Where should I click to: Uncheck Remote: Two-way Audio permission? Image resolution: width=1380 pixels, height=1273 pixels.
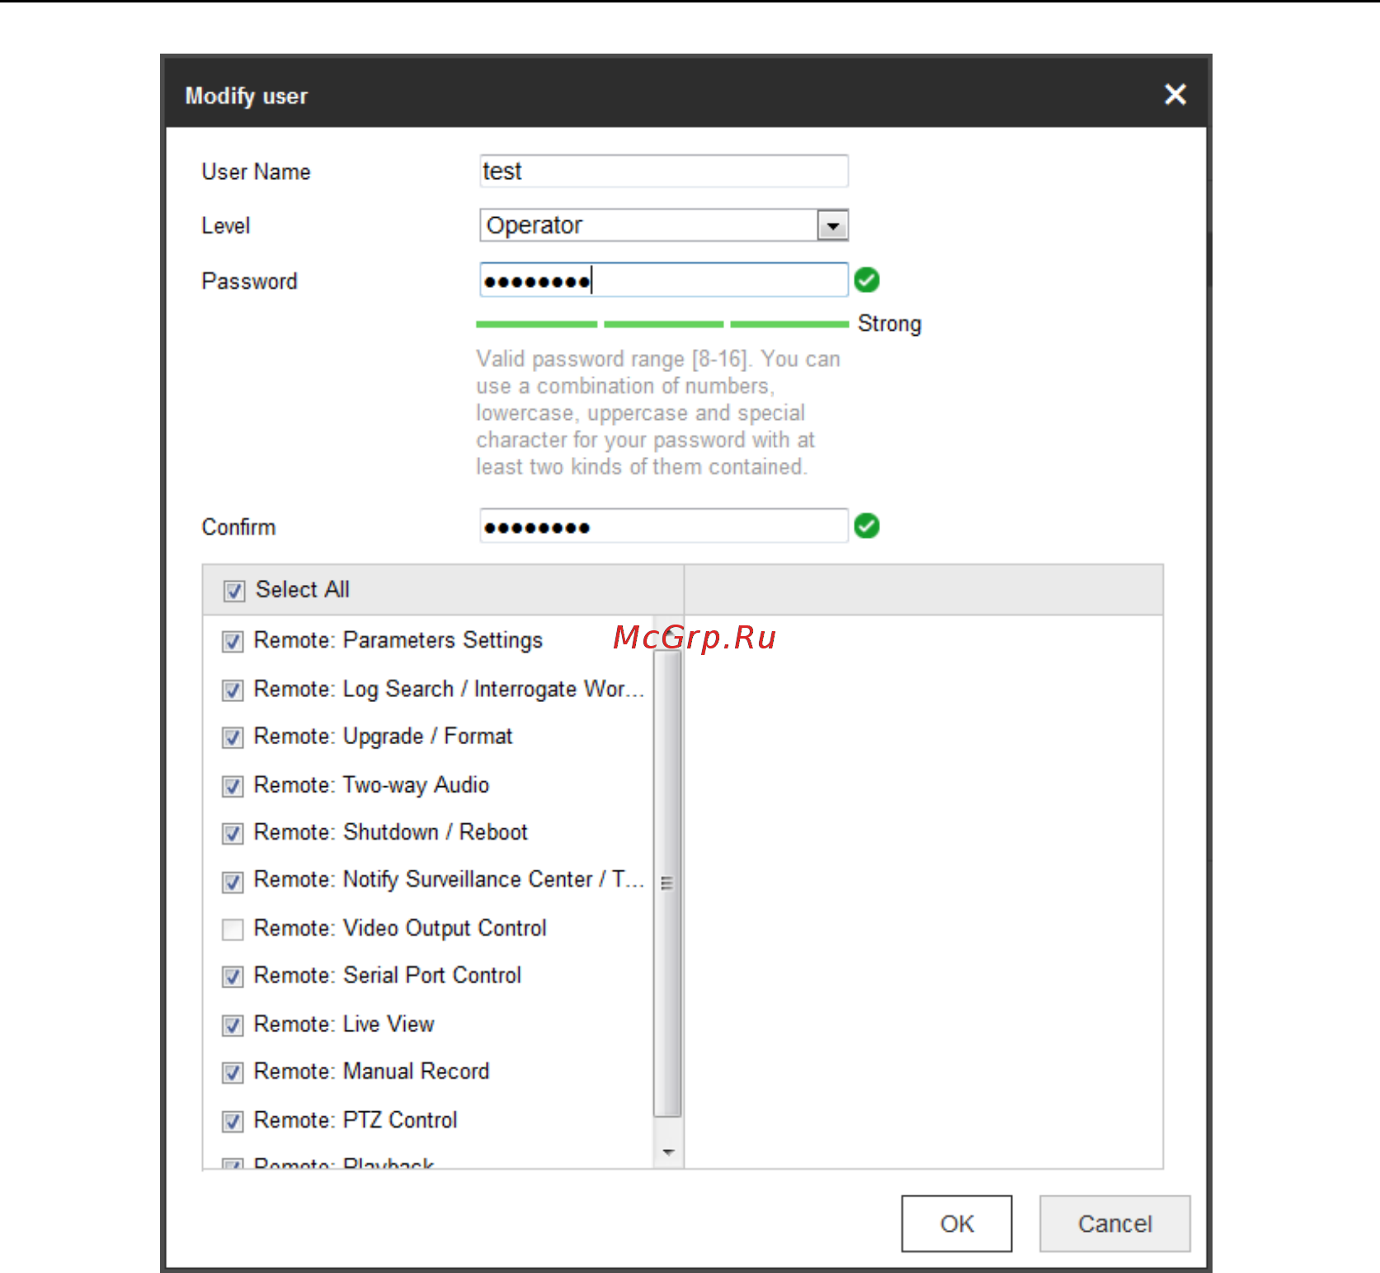(x=233, y=786)
